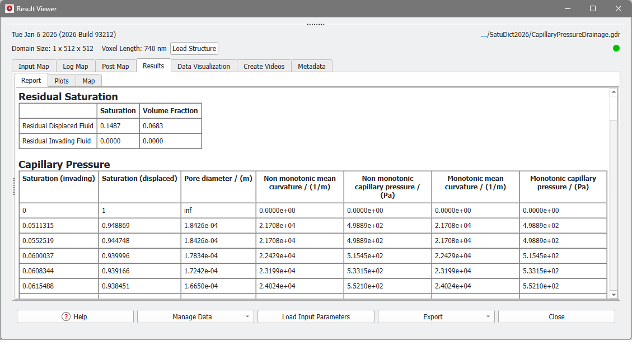The height and width of the screenshot is (340, 632).
Task: Click the report vertical scrollbar track
Action: 614,207
